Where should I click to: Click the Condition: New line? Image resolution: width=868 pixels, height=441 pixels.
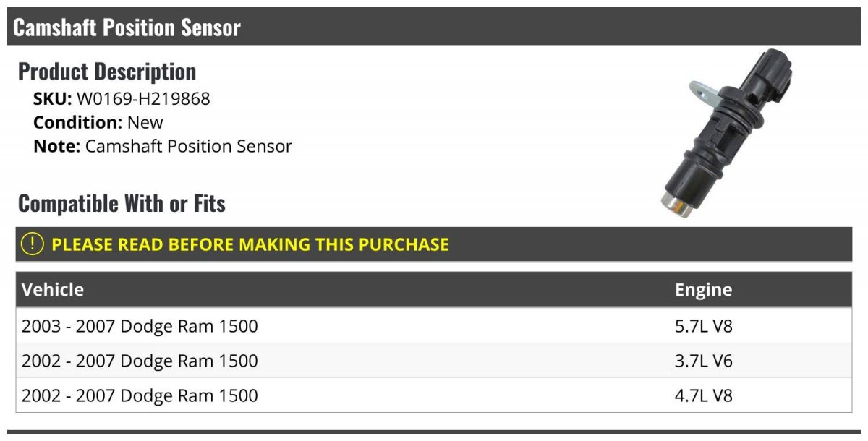tap(98, 122)
